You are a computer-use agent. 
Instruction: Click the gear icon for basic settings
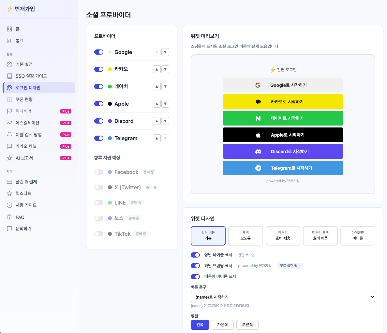9,64
